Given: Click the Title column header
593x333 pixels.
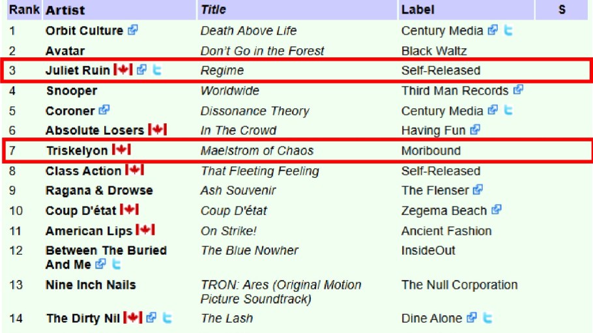Looking at the screenshot, I should click(214, 10).
